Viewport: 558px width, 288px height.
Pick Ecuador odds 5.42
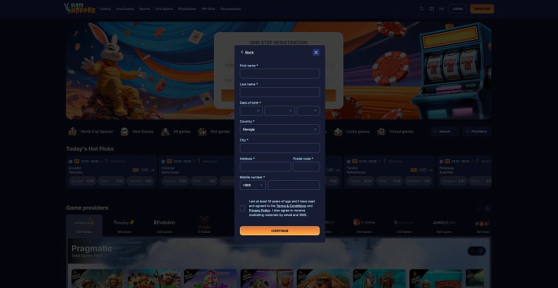pos(83,181)
